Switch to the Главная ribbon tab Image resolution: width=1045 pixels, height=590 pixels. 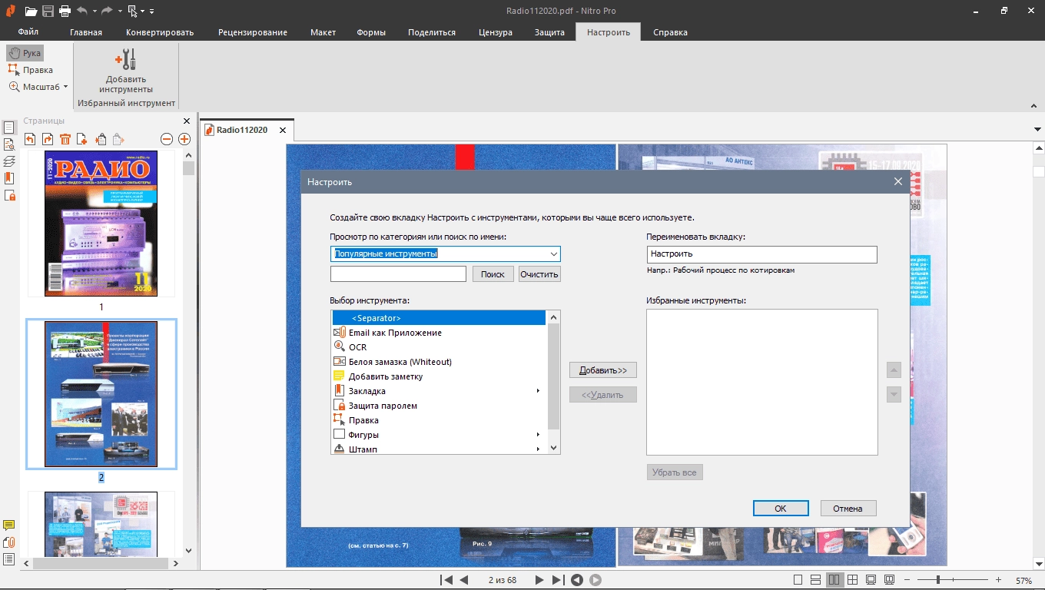click(x=86, y=32)
